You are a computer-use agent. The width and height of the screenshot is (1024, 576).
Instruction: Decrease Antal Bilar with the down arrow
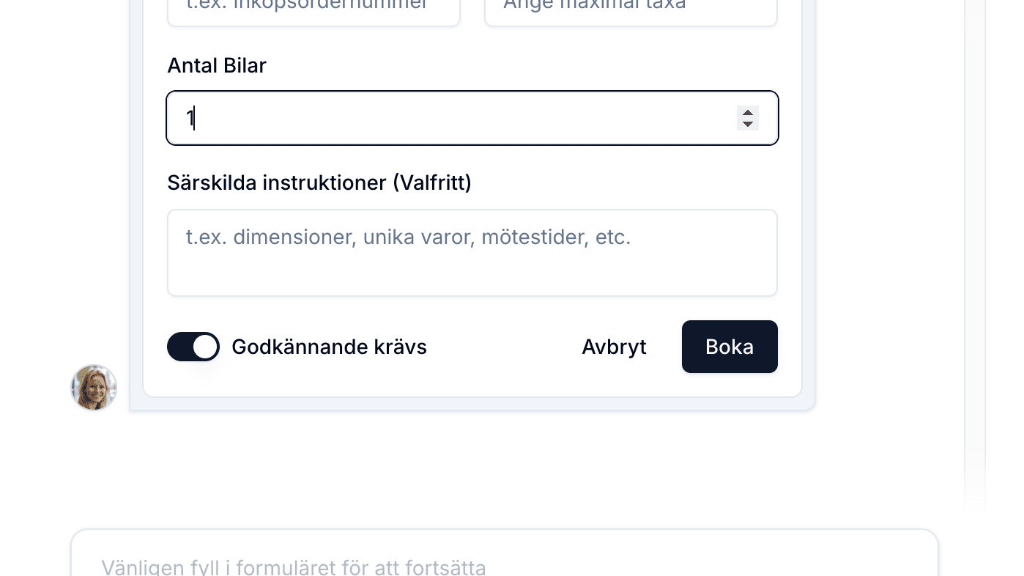click(748, 124)
